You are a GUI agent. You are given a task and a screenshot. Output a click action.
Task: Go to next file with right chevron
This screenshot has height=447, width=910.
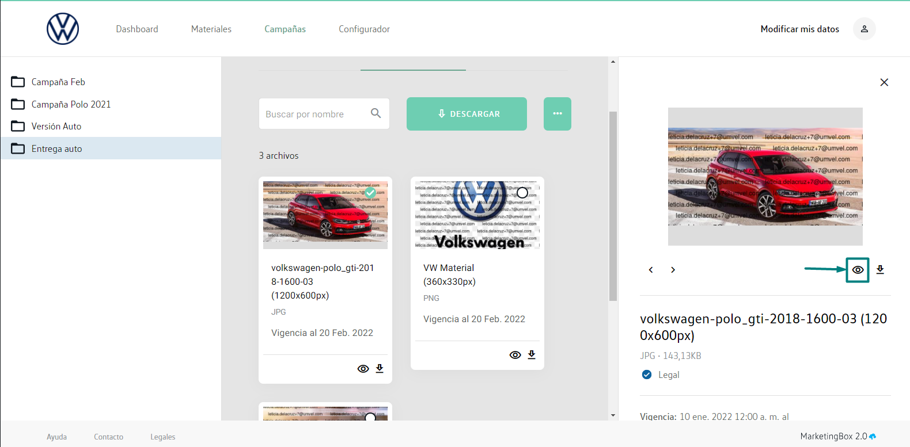coord(673,270)
